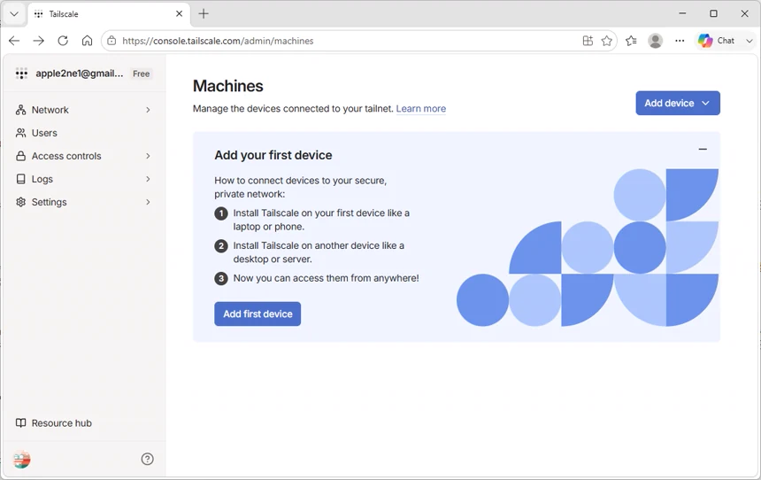Expand the Settings chevron
The width and height of the screenshot is (761, 480).
pos(148,202)
